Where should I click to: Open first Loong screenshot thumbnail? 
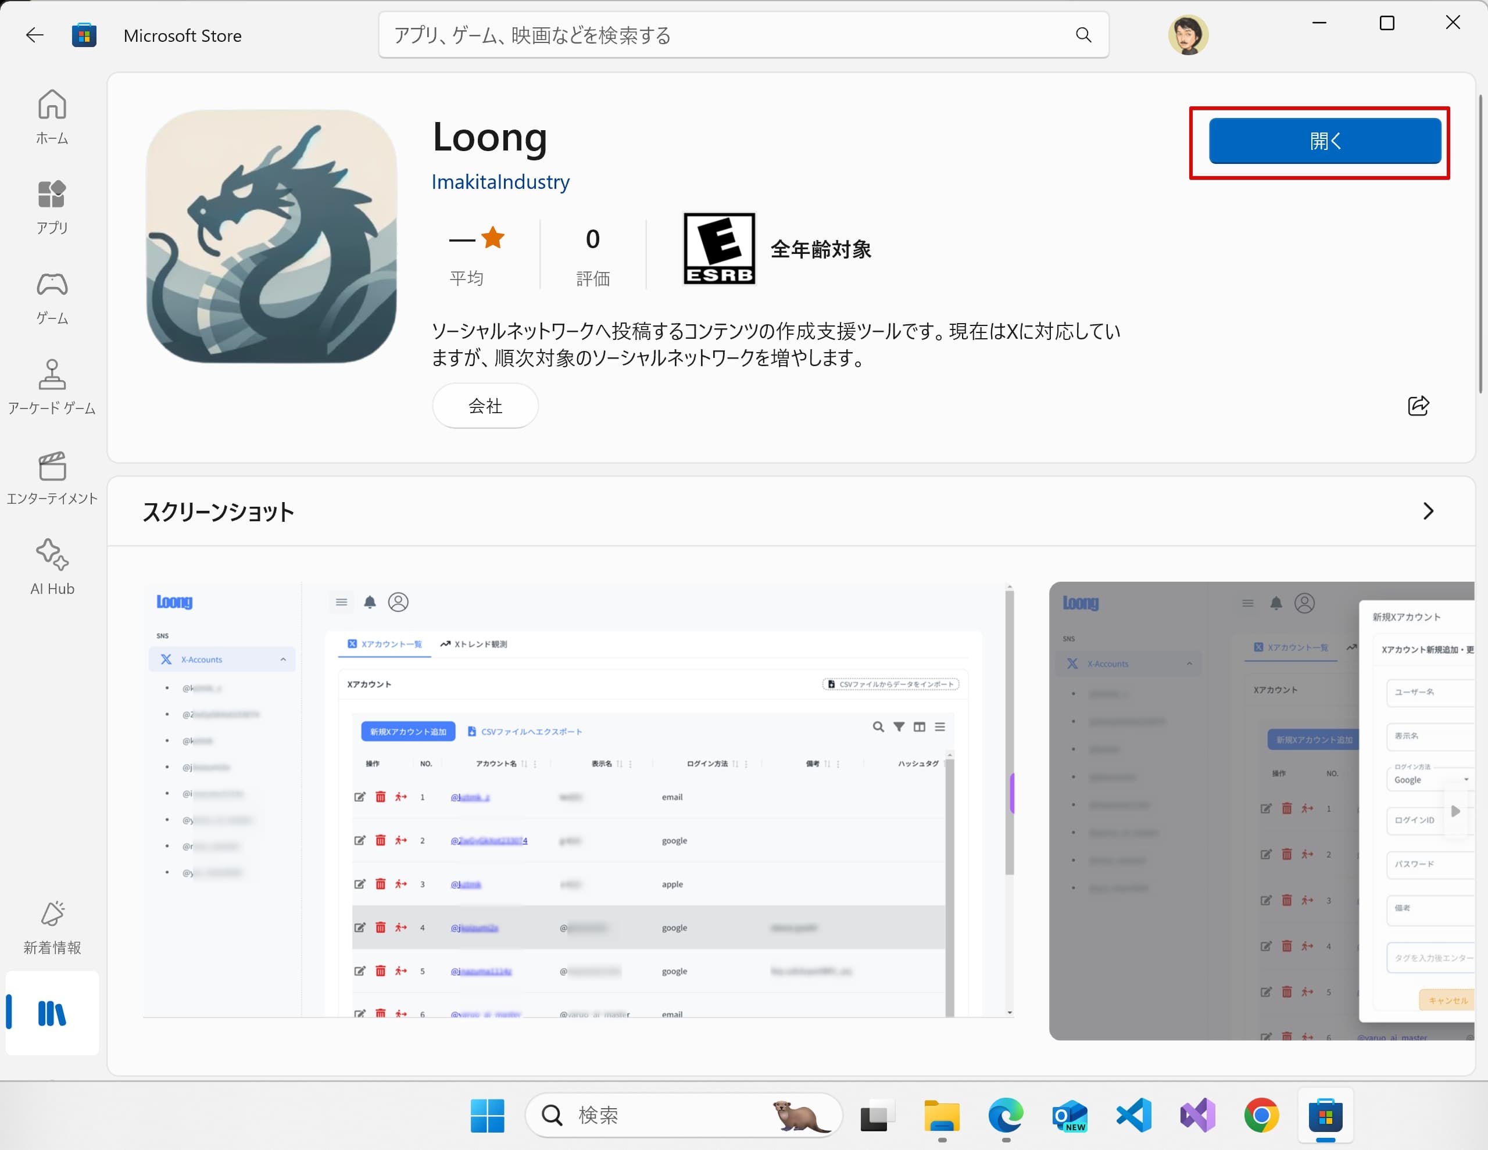578,801
